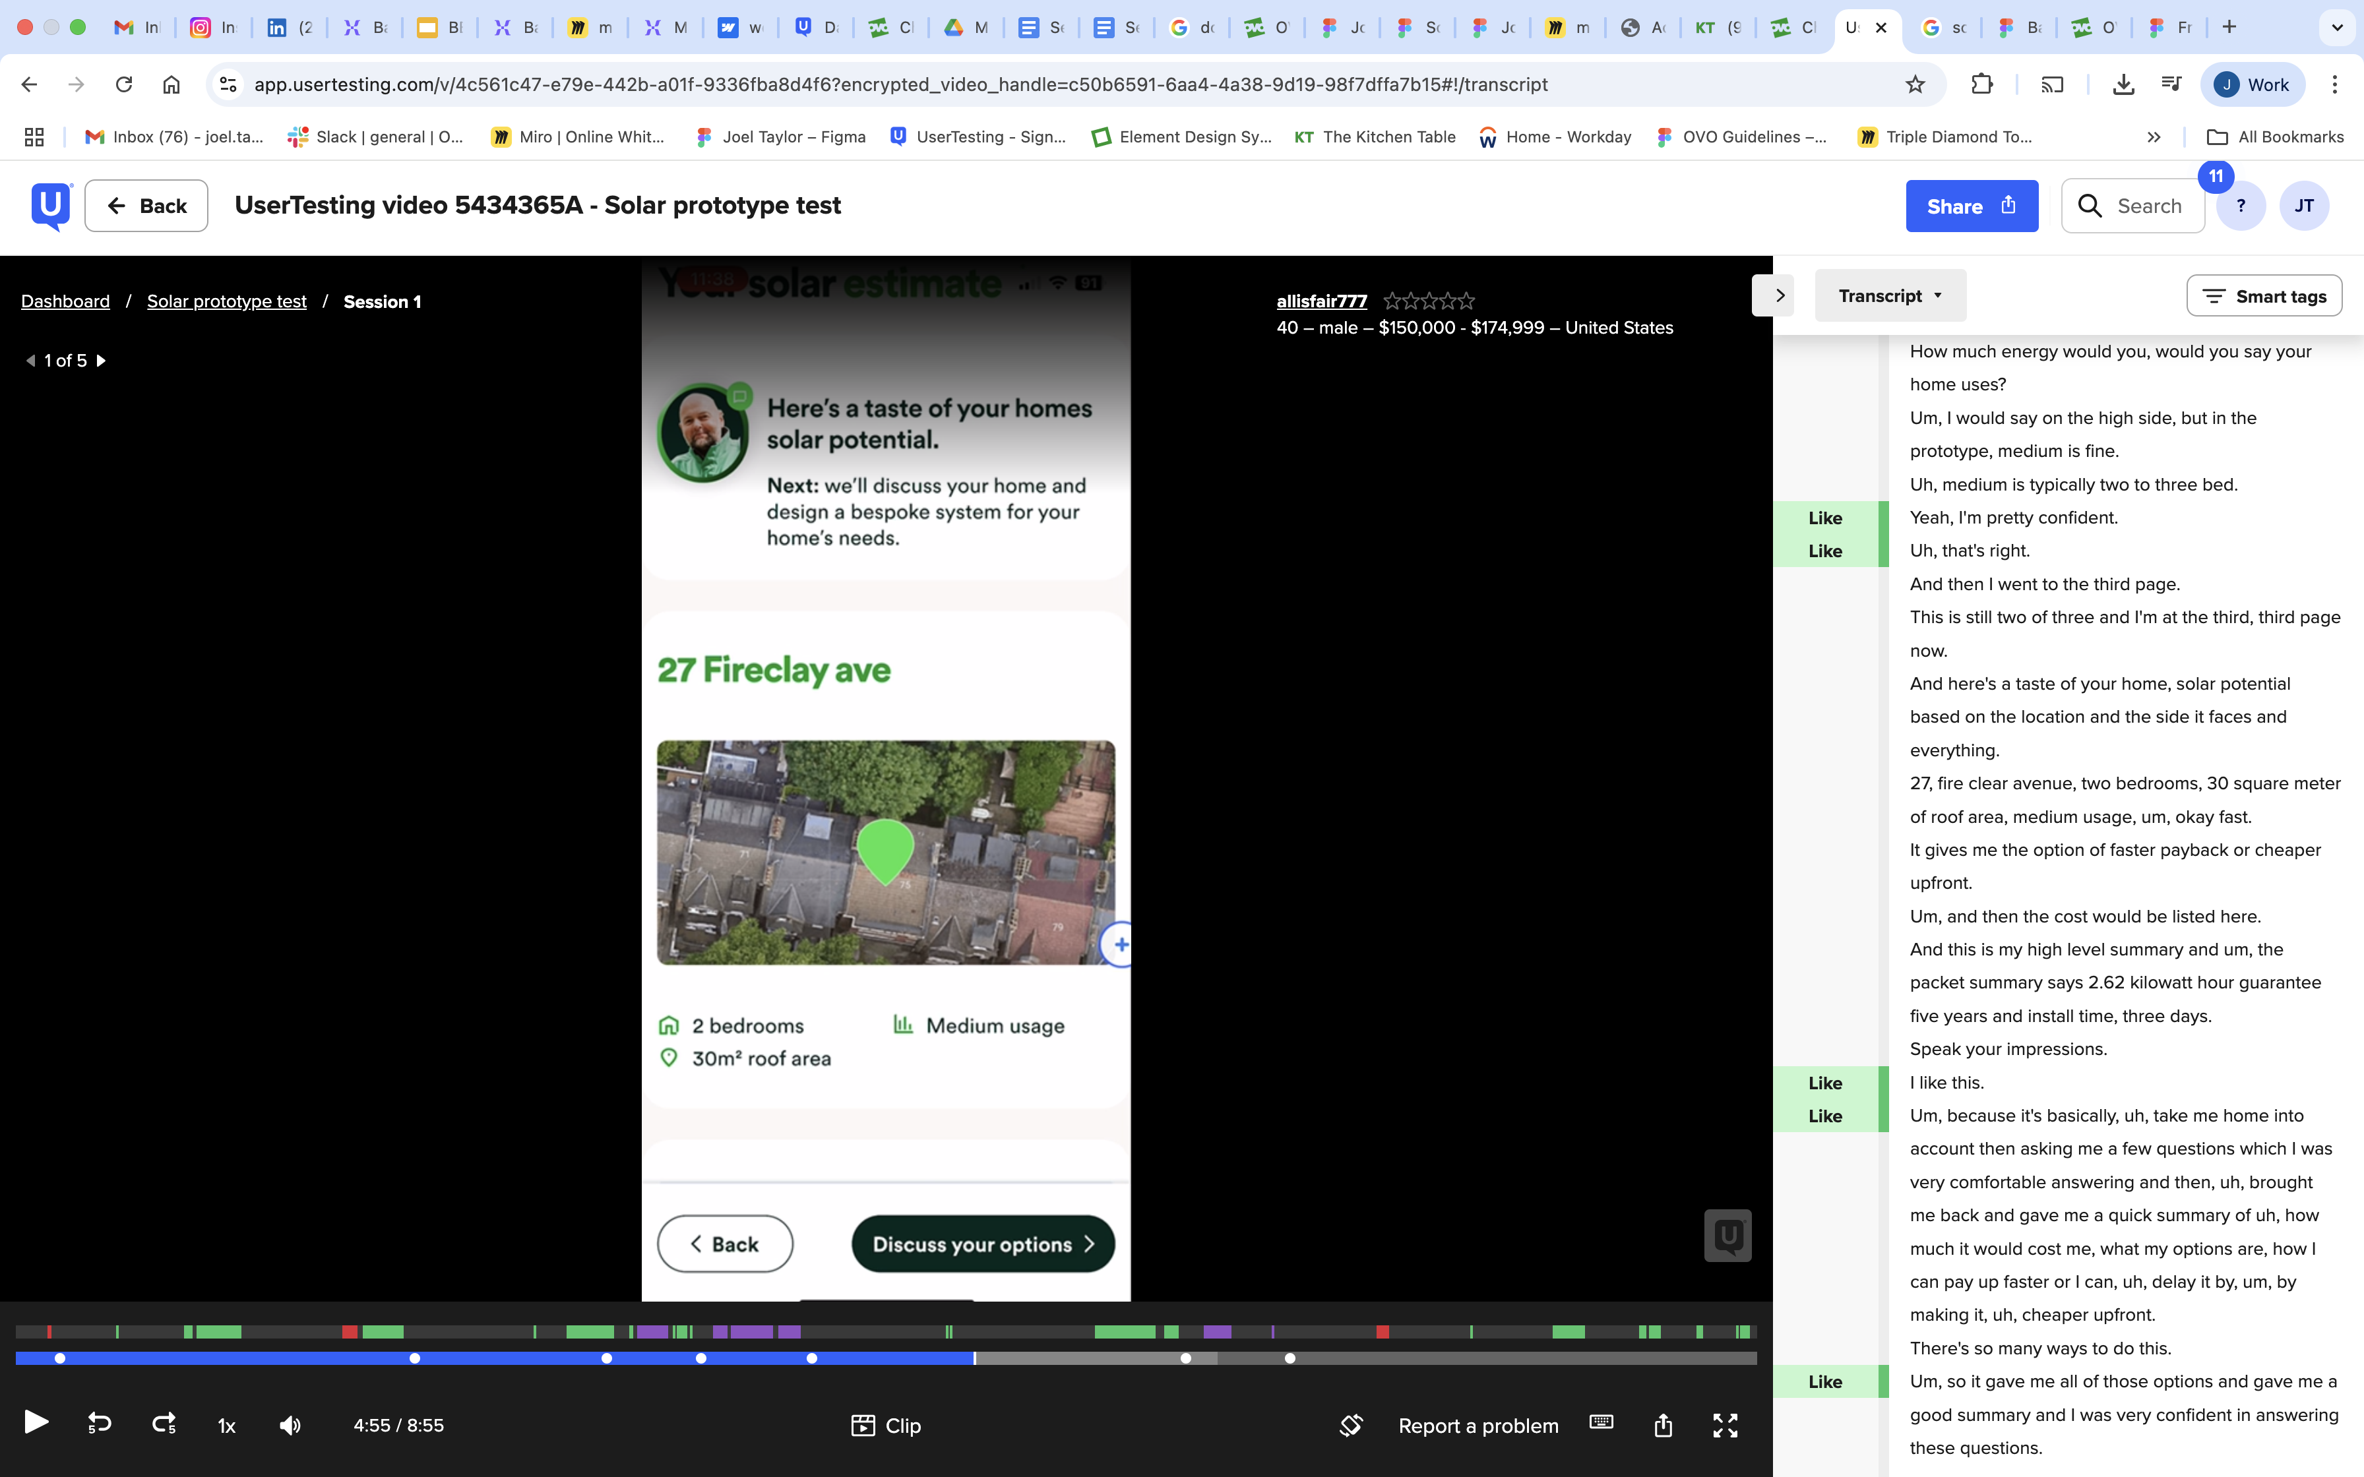
Task: Open Solar prototype test breadcrumb
Action: (227, 302)
